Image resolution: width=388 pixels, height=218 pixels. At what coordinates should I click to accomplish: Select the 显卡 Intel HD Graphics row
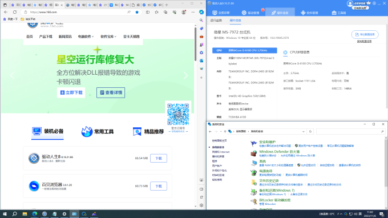(x=244, y=96)
